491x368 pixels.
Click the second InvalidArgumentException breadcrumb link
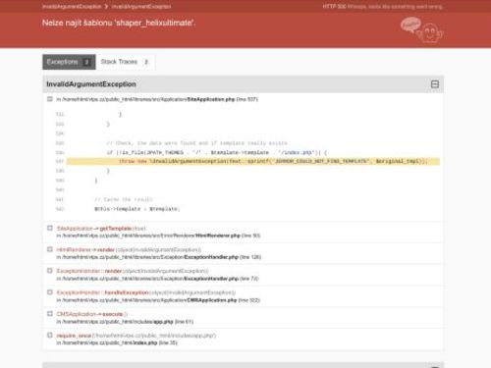(141, 7)
